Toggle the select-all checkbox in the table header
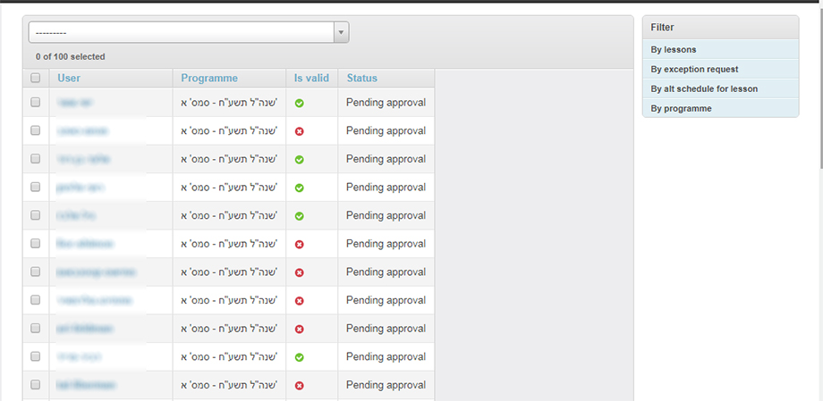Viewport: 823px width, 401px height. pyautogui.click(x=36, y=79)
